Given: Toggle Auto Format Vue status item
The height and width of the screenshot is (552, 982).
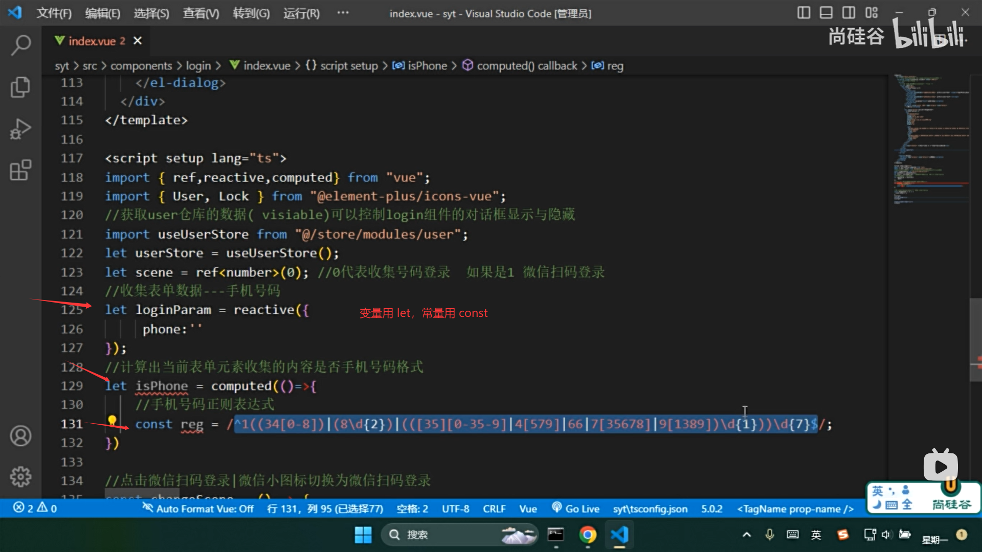Looking at the screenshot, I should pyautogui.click(x=198, y=509).
